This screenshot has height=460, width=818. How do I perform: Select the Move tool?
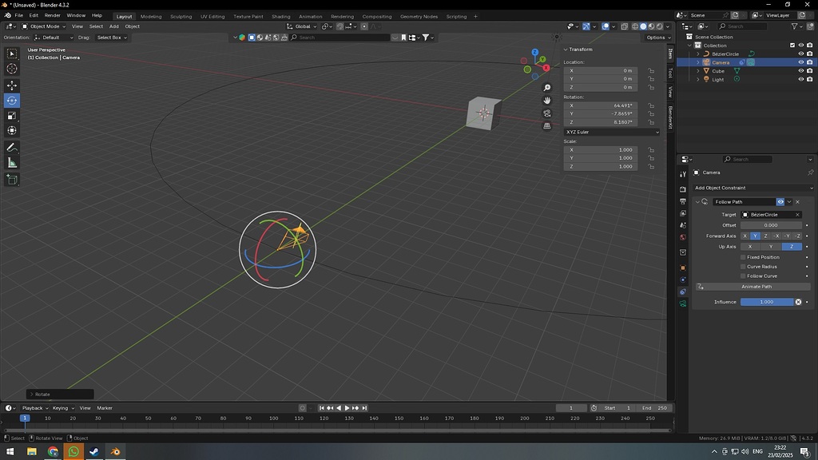click(11, 85)
